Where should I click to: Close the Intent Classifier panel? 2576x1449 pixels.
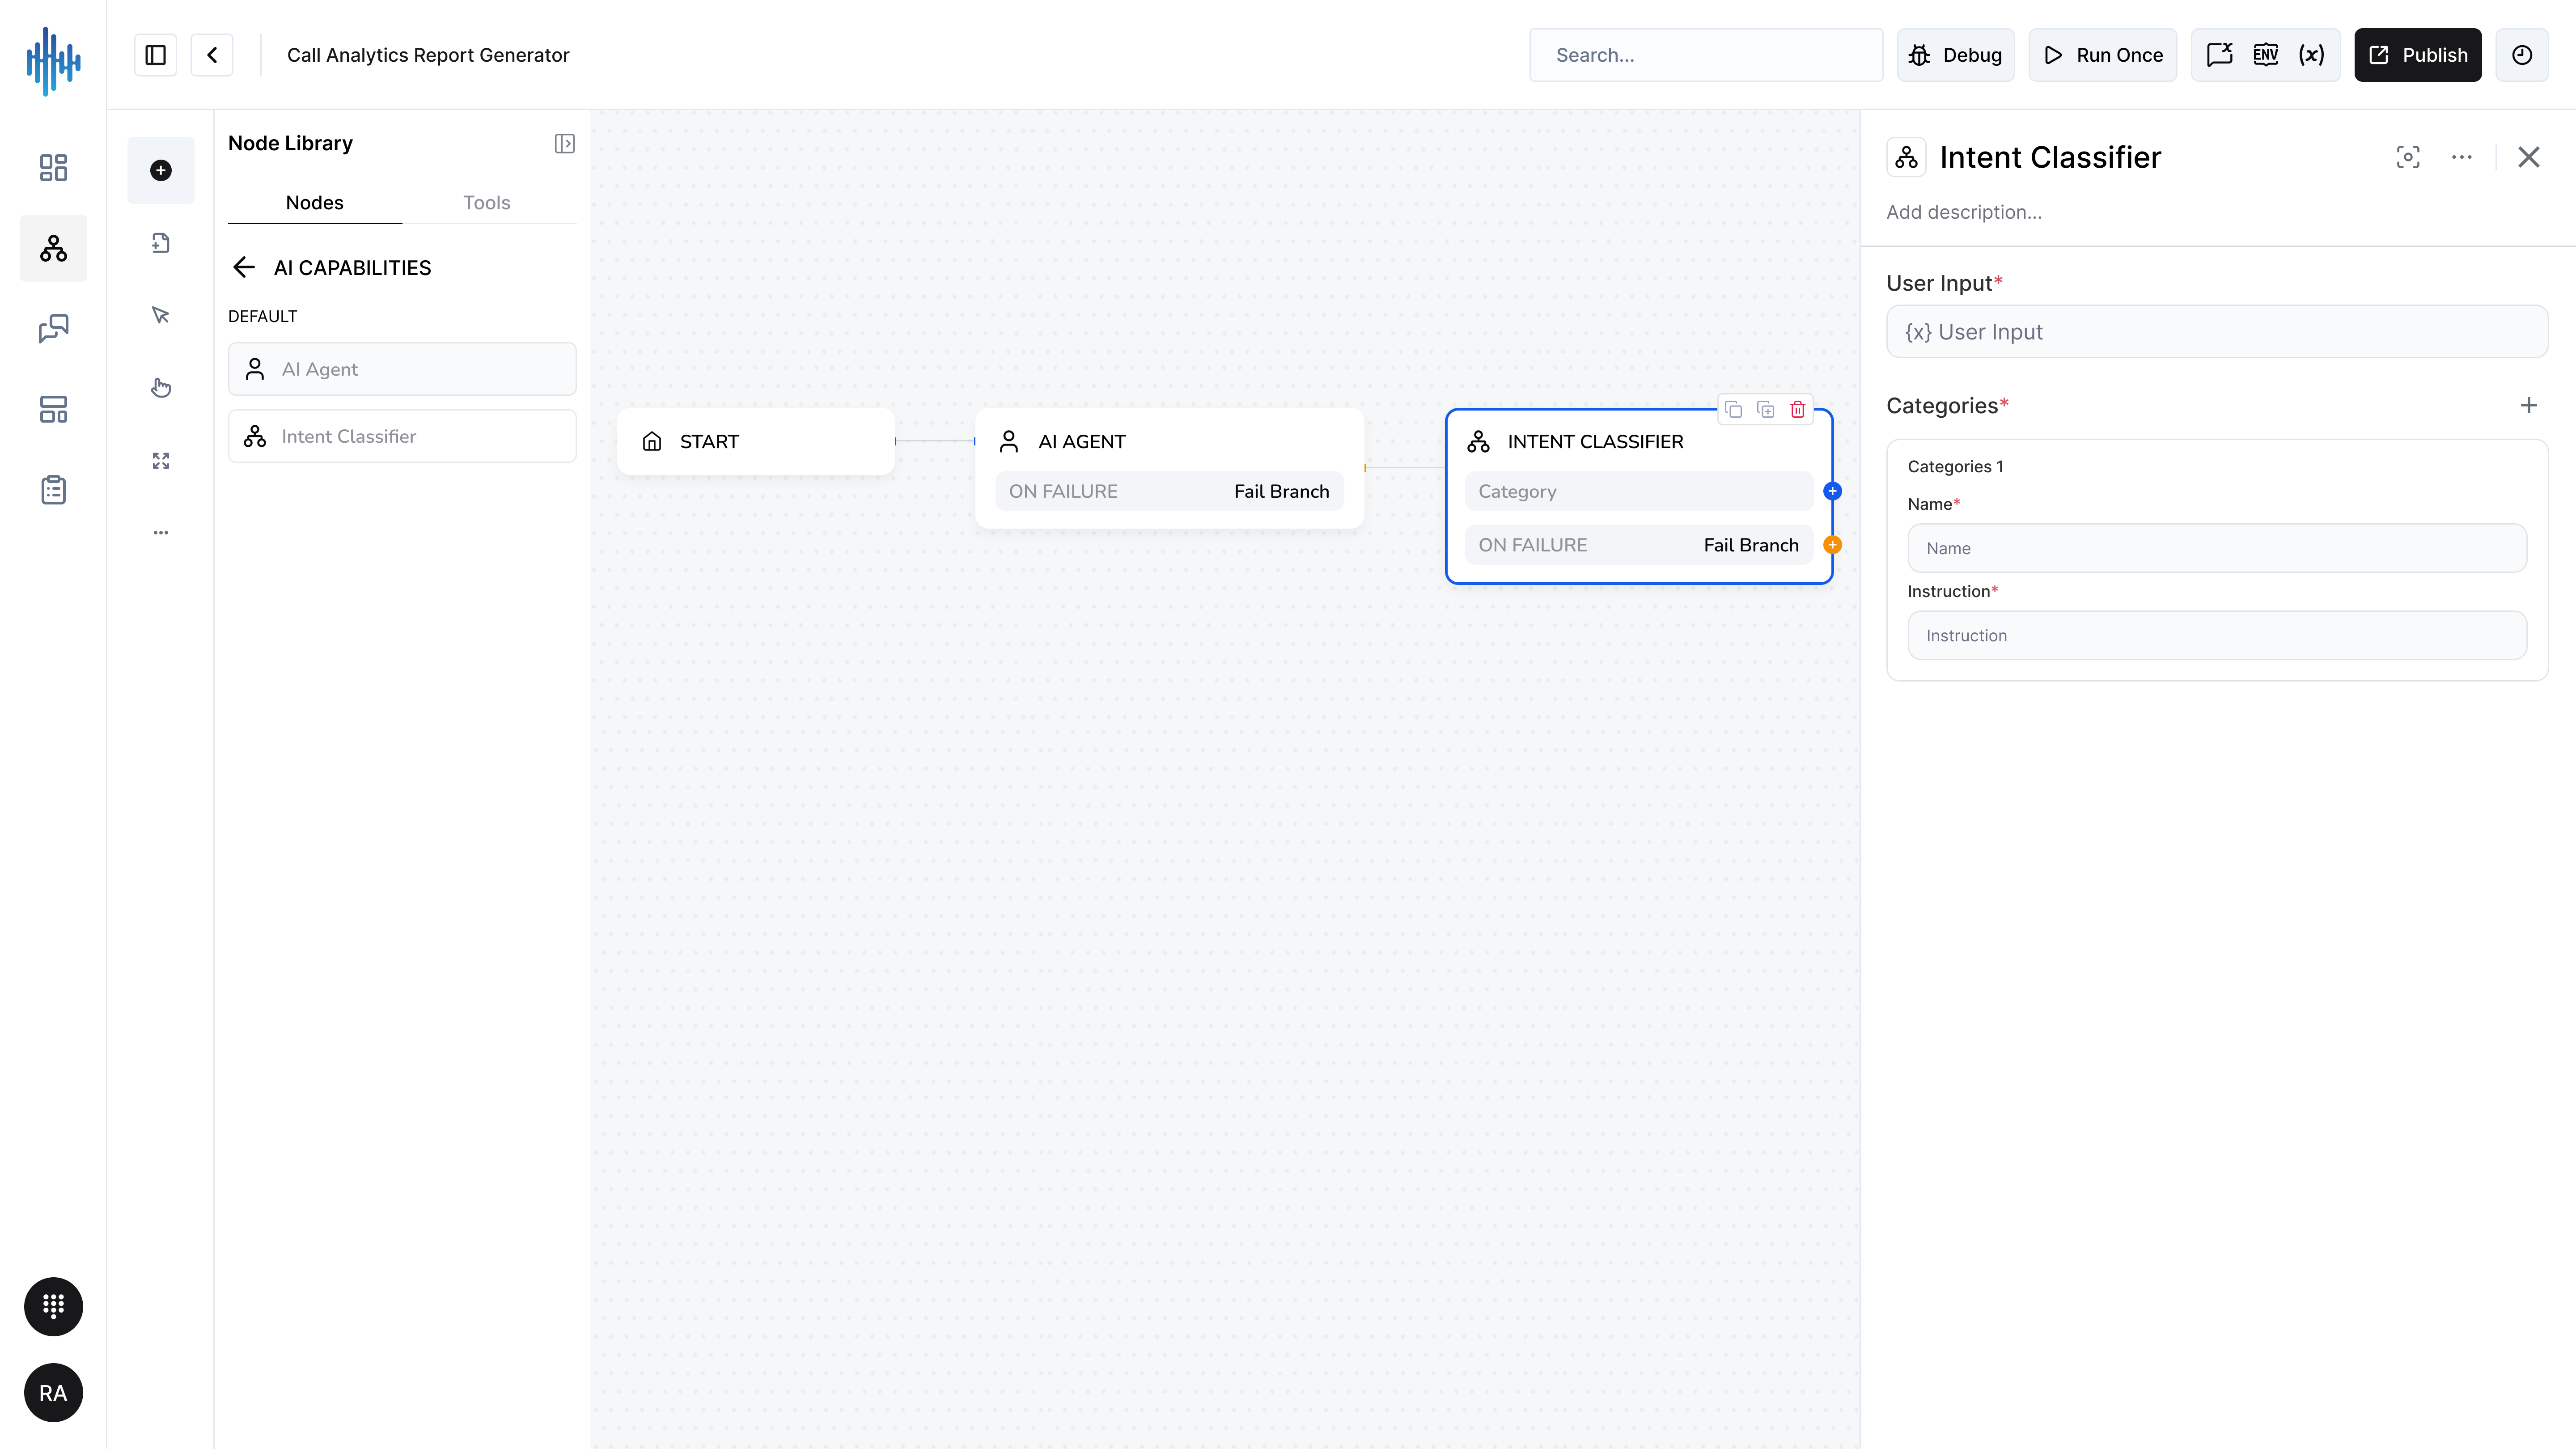2529,157
